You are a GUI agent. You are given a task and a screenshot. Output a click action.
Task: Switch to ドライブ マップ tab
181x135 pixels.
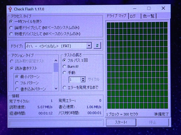click(116, 16)
